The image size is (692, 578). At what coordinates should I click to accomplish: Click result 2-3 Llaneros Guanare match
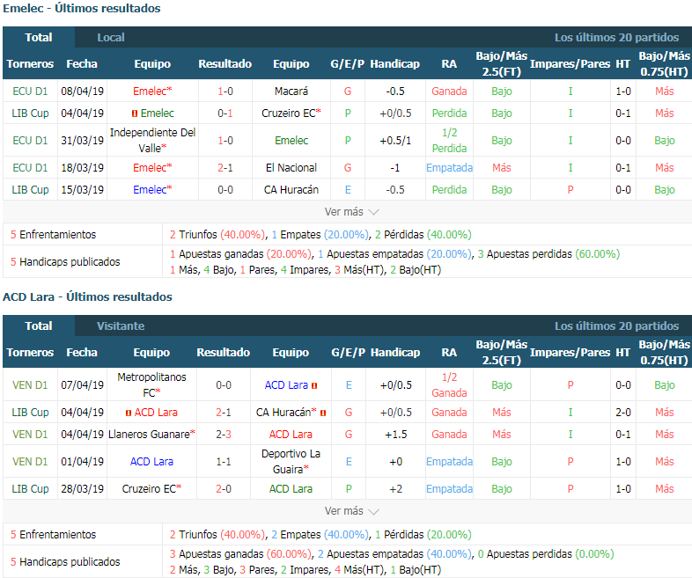(224, 435)
